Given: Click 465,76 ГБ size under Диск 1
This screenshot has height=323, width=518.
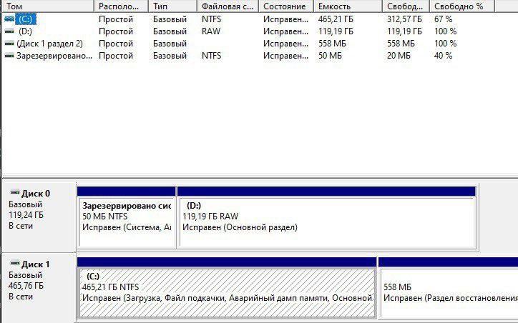Looking at the screenshot, I should coord(26,286).
